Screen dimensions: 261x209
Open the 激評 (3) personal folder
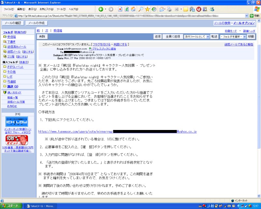coord(13,86)
